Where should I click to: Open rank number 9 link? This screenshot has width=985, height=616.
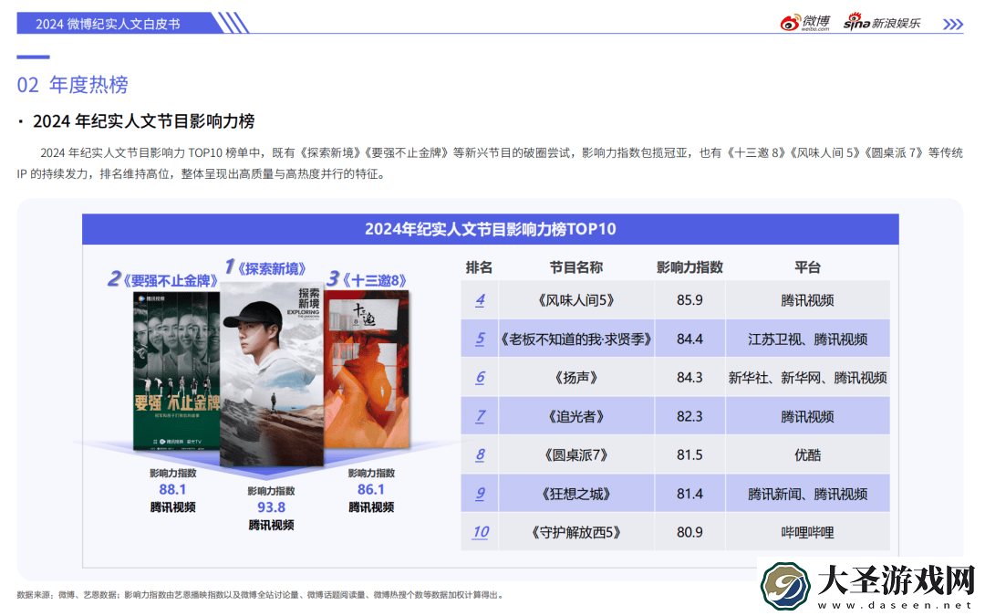[480, 494]
